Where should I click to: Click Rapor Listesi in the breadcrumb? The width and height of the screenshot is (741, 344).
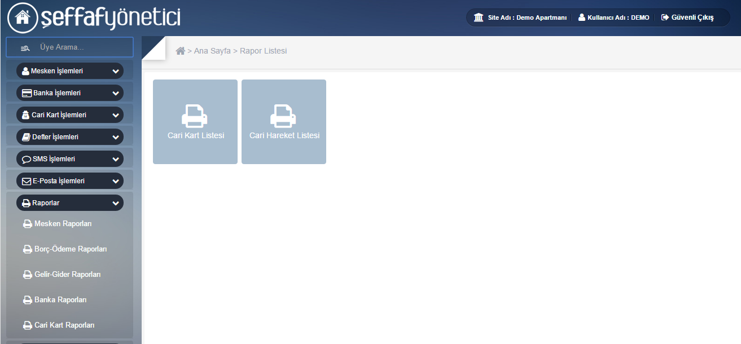tap(264, 51)
